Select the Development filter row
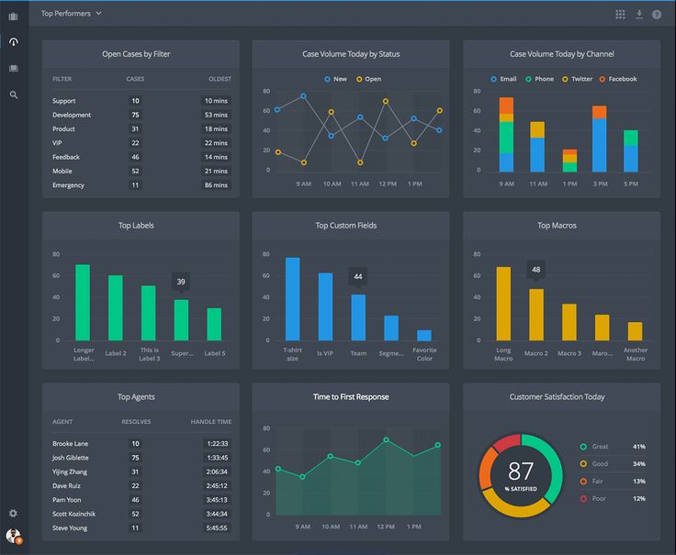 (141, 115)
